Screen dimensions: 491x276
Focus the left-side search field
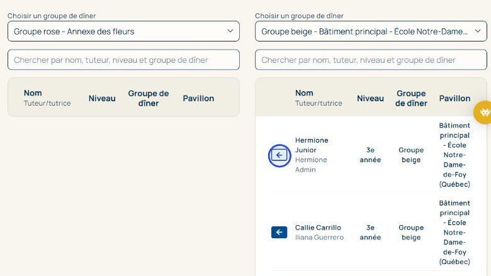123,60
